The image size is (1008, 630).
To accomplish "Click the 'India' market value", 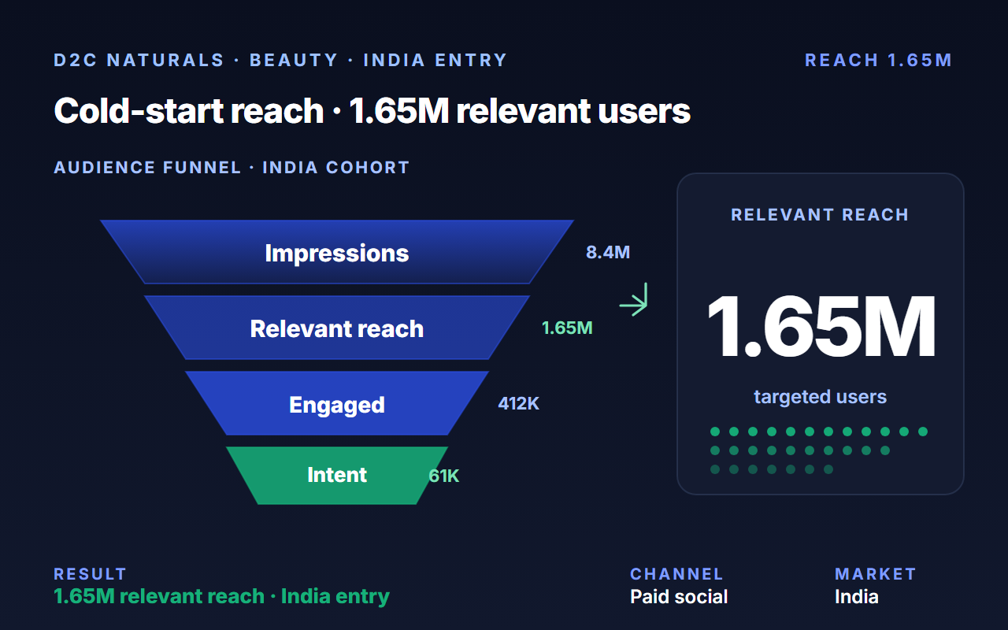I will point(857,596).
